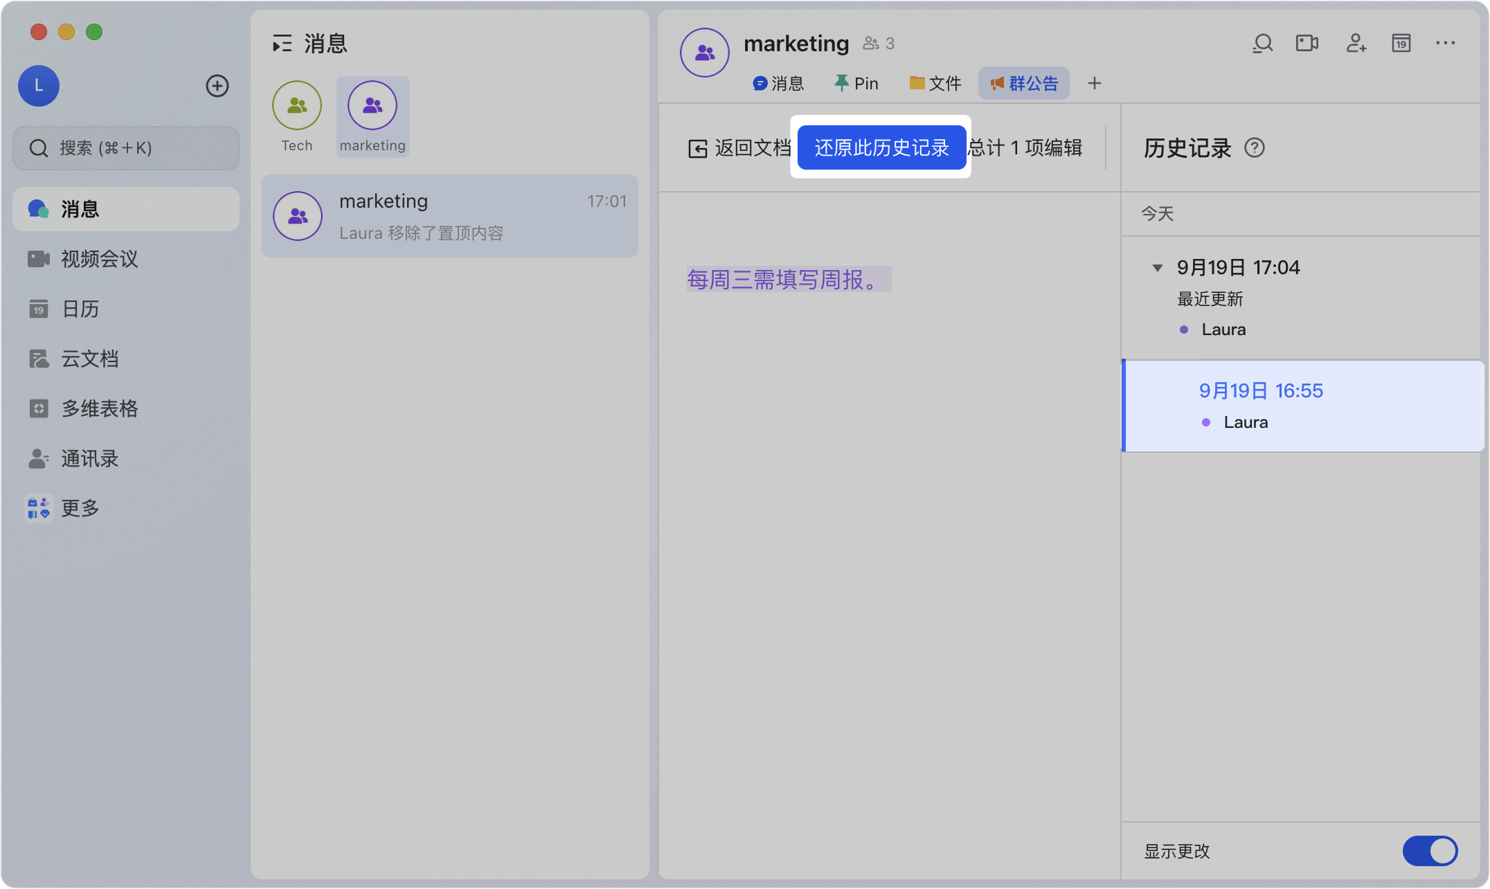Open 更多 in left navigation
Image resolution: width=1490 pixels, height=889 pixels.
80,508
